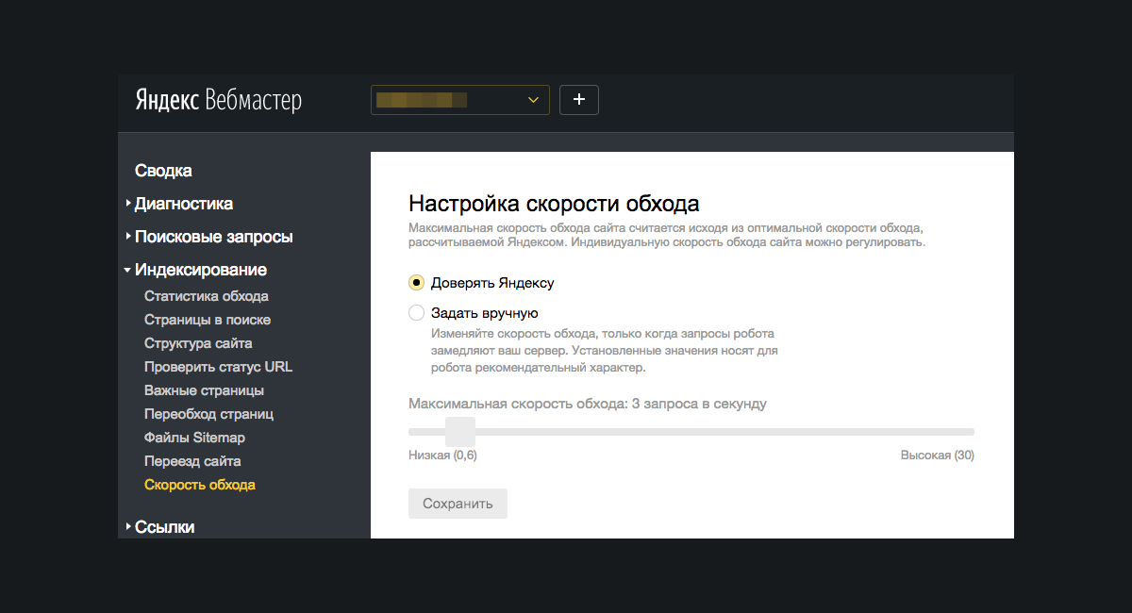The image size is (1132, 613).
Task: Open Переезд сайта page
Action: click(192, 461)
